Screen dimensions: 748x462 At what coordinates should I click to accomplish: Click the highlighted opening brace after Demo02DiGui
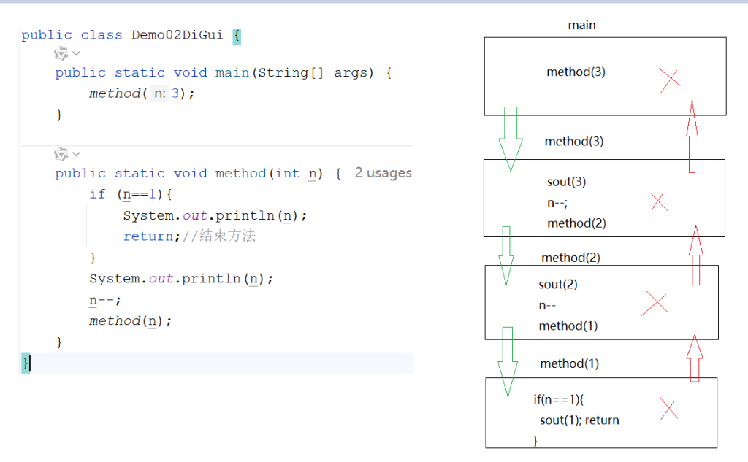click(x=236, y=35)
